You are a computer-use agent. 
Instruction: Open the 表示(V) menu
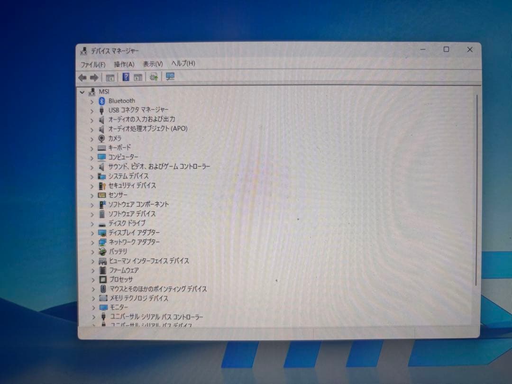pyautogui.click(x=153, y=64)
